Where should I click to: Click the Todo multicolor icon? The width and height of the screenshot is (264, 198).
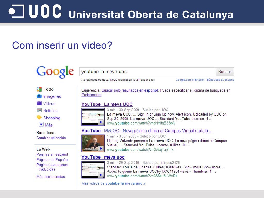pyautogui.click(x=39, y=89)
